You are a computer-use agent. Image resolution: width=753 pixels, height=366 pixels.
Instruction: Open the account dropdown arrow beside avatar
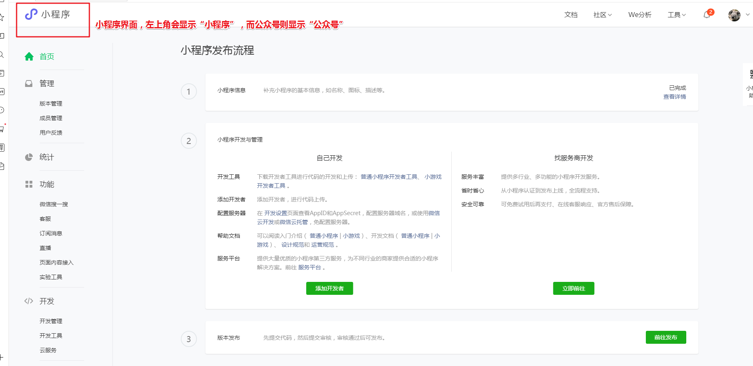(748, 15)
